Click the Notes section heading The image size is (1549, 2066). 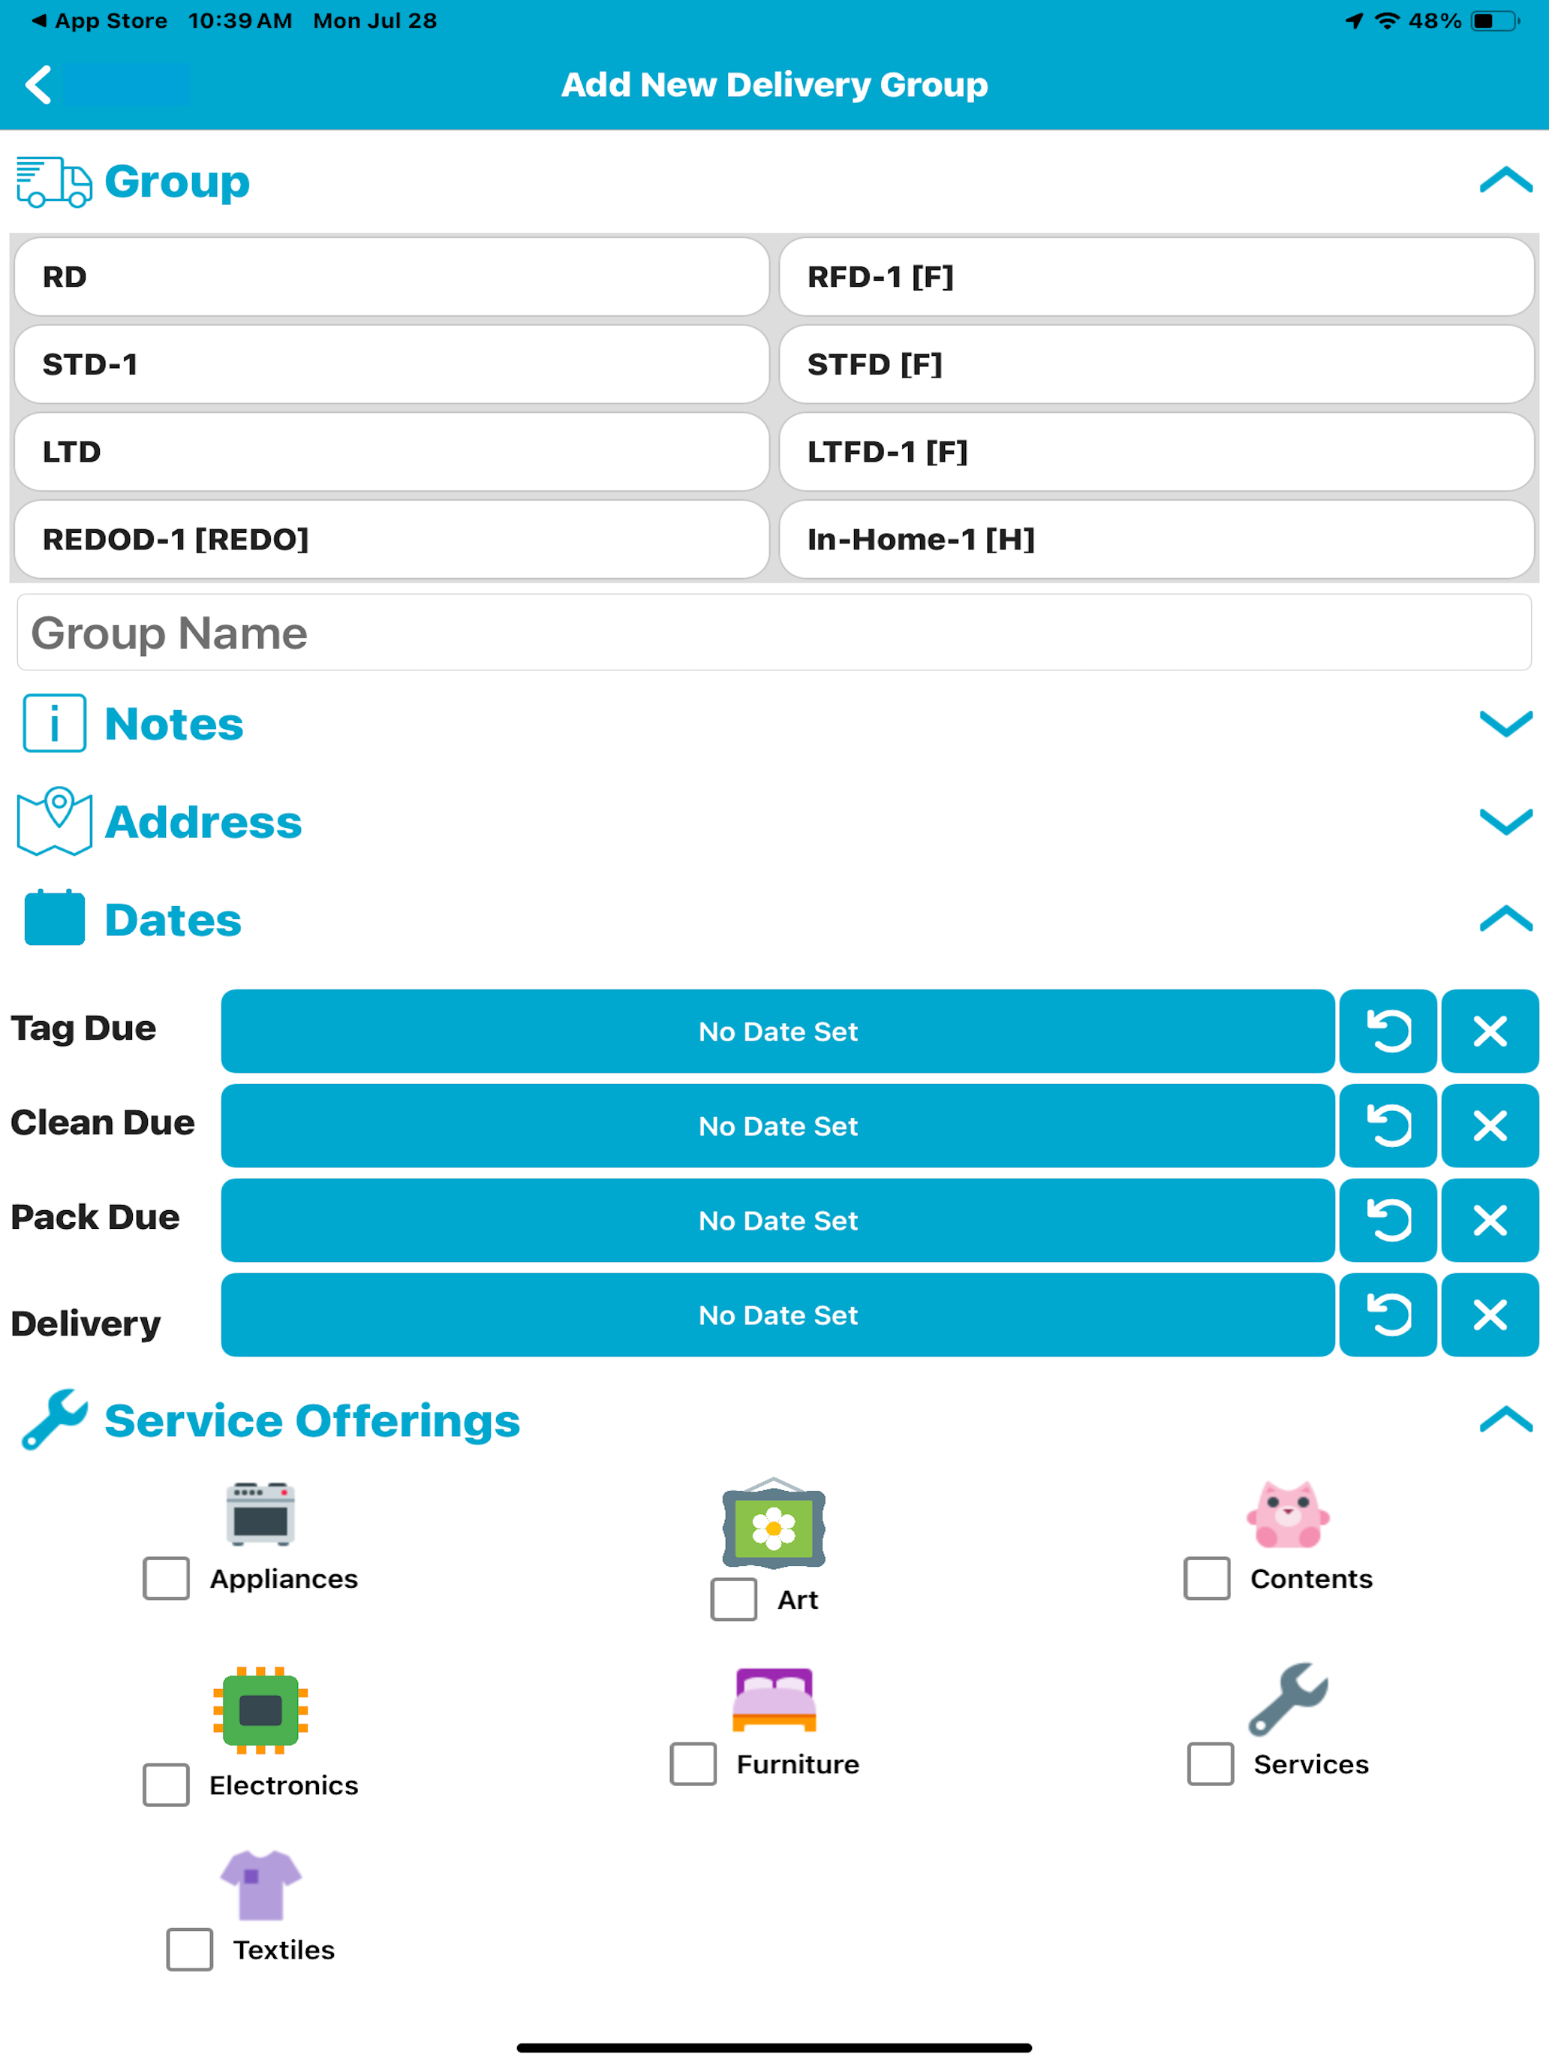click(173, 724)
